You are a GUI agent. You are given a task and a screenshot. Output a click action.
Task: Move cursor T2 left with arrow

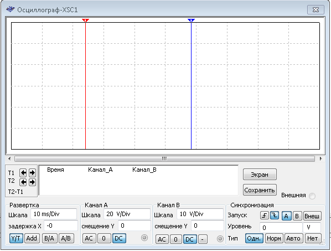click(23, 182)
